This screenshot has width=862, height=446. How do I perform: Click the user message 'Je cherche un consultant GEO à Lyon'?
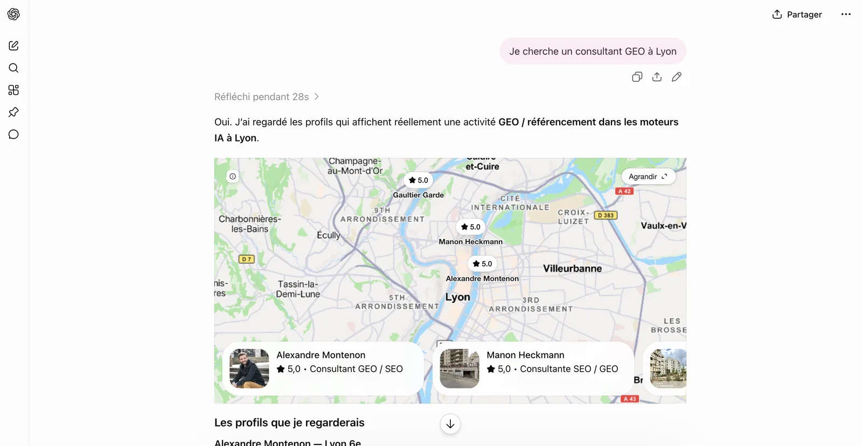tap(593, 51)
